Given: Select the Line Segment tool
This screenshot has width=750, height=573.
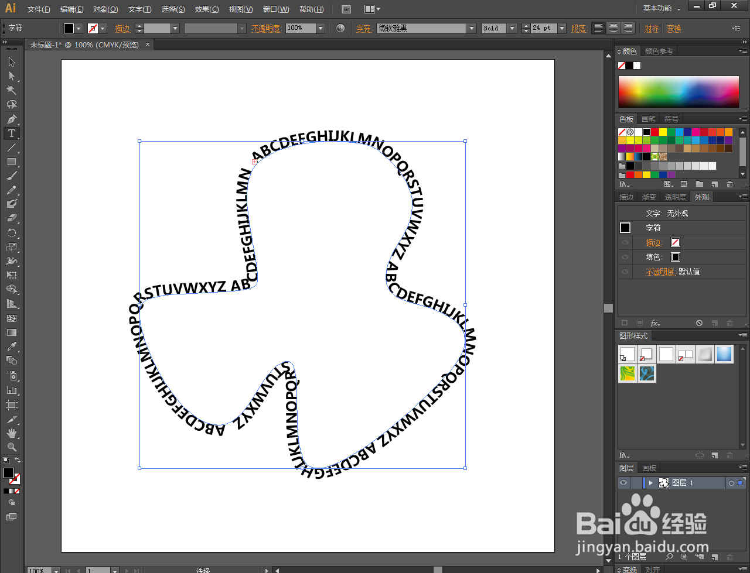Looking at the screenshot, I should click(12, 147).
